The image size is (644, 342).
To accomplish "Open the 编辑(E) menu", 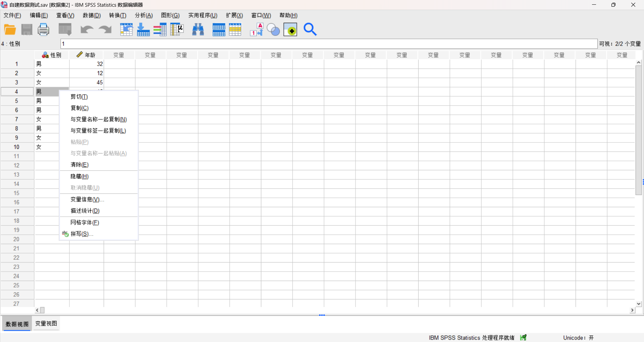I will pyautogui.click(x=39, y=15).
